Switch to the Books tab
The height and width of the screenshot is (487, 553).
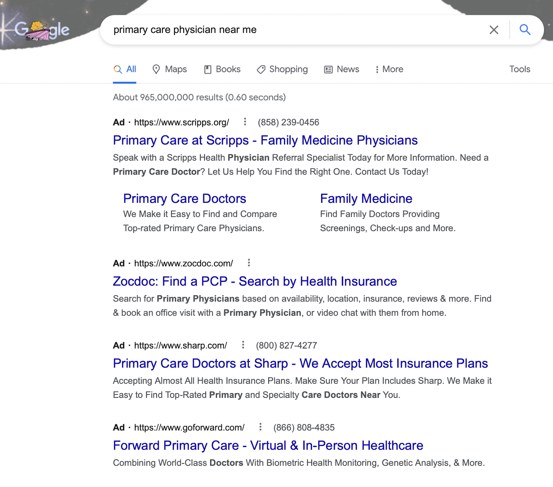point(222,69)
